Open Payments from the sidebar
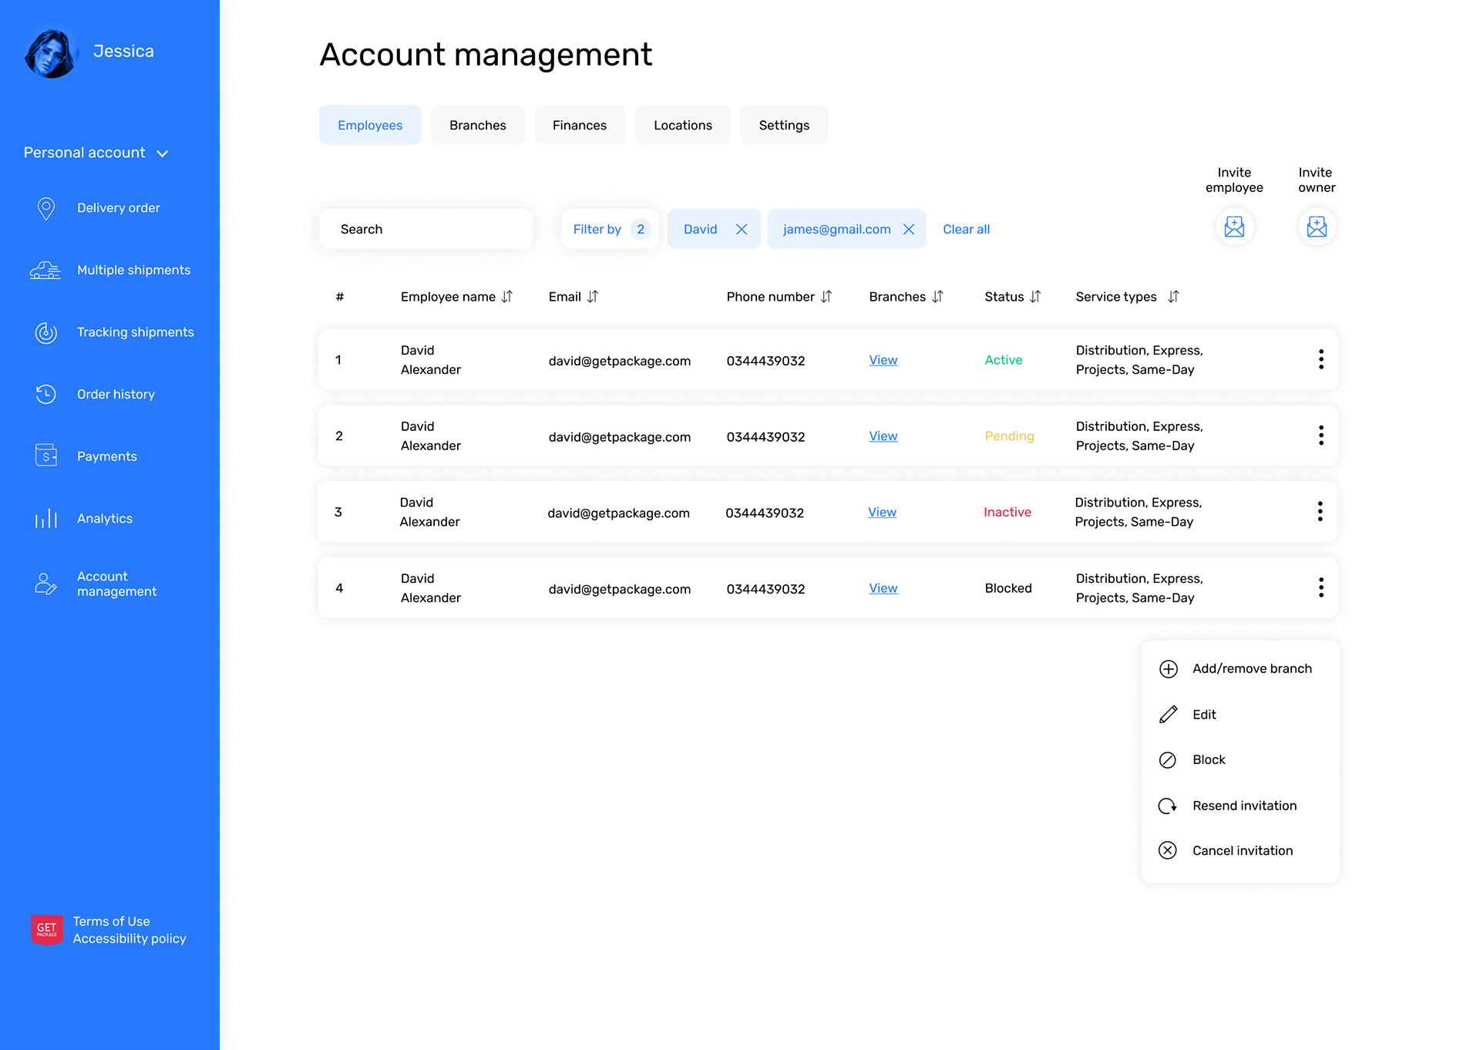Viewport: 1480px width, 1050px height. coord(107,456)
